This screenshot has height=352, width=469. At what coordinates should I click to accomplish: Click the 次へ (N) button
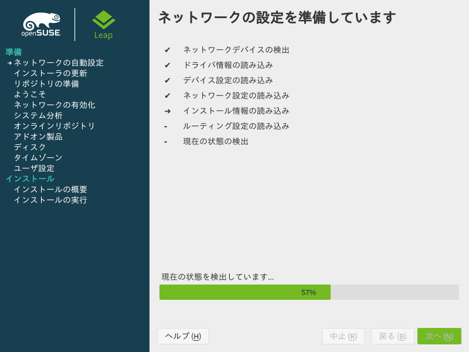(439, 336)
